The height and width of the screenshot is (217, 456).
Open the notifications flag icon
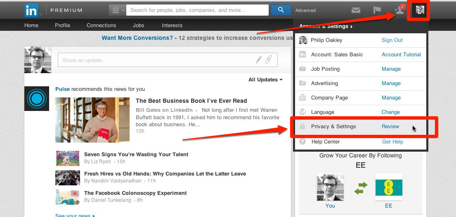[x=377, y=10]
